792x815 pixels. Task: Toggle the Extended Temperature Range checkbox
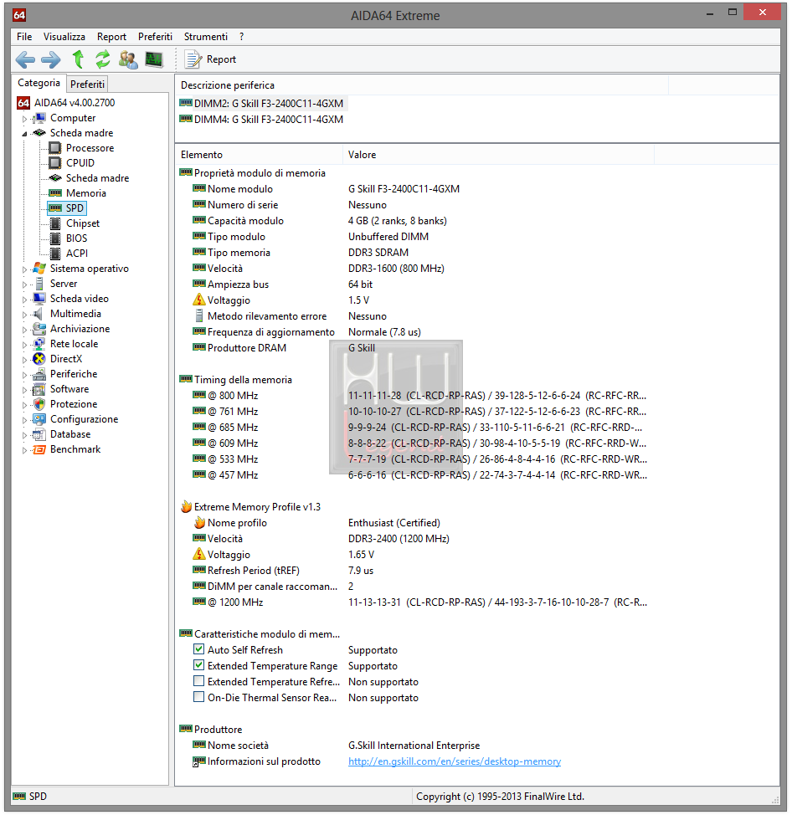coord(198,666)
